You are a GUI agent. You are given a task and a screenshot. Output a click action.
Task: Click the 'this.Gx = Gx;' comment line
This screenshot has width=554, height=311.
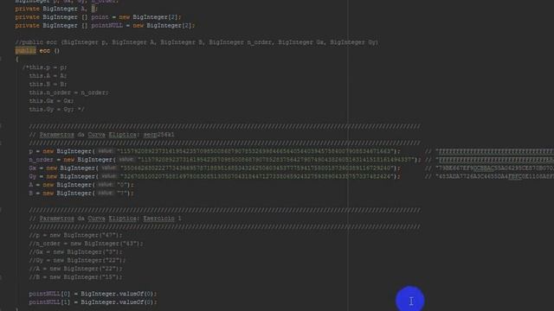pyautogui.click(x=52, y=101)
